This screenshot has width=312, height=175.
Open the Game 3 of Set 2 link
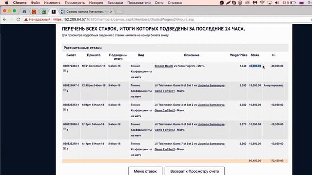[165, 110]
